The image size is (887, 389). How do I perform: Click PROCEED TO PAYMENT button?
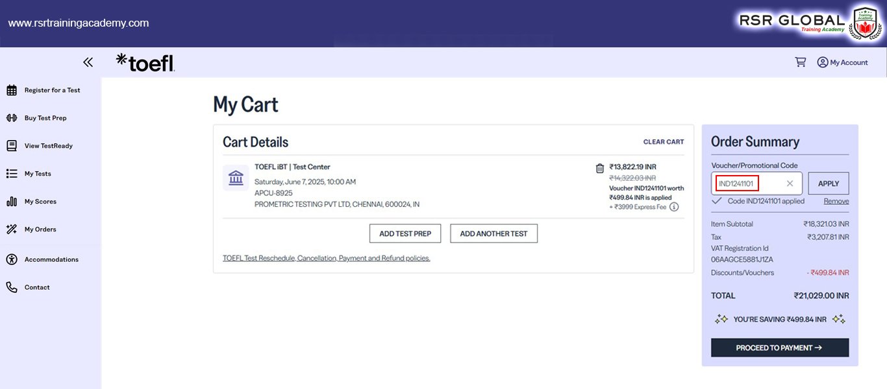(x=780, y=348)
